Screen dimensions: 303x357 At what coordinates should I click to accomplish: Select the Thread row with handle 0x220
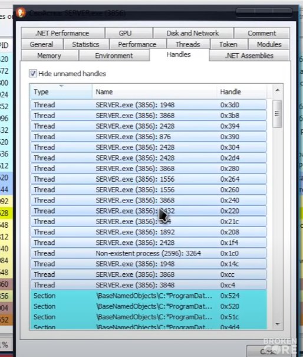[149, 211]
